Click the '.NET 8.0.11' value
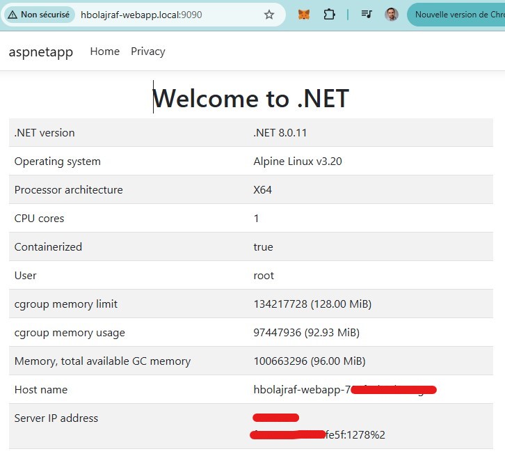This screenshot has width=505, height=456. tap(280, 133)
